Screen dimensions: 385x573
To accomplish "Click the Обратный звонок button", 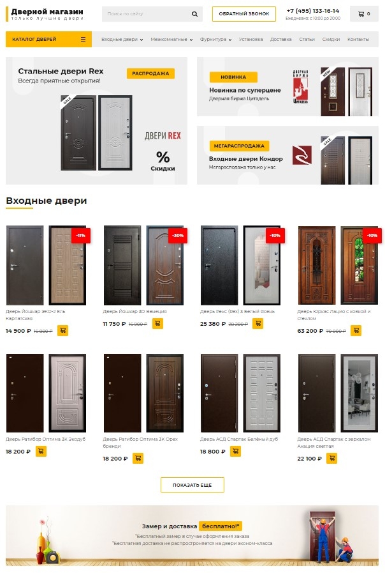I will 244,14.
